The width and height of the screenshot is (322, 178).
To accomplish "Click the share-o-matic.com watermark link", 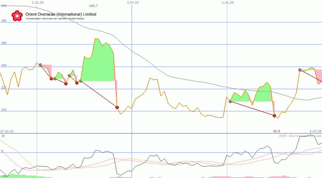I will (300, 136).
